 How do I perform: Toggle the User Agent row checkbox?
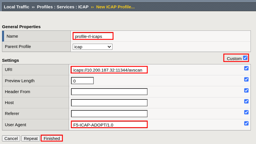[246, 123]
